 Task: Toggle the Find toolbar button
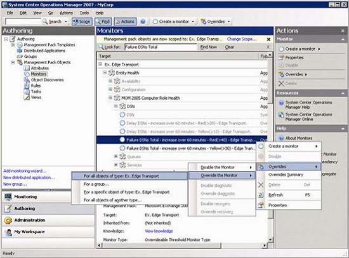point(103,22)
